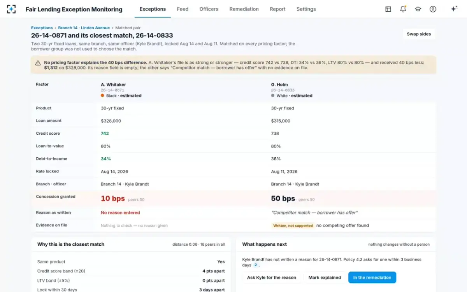This screenshot has height=292, width=467.
Task: Click Nothing to check — no reason given
Action: (134, 225)
